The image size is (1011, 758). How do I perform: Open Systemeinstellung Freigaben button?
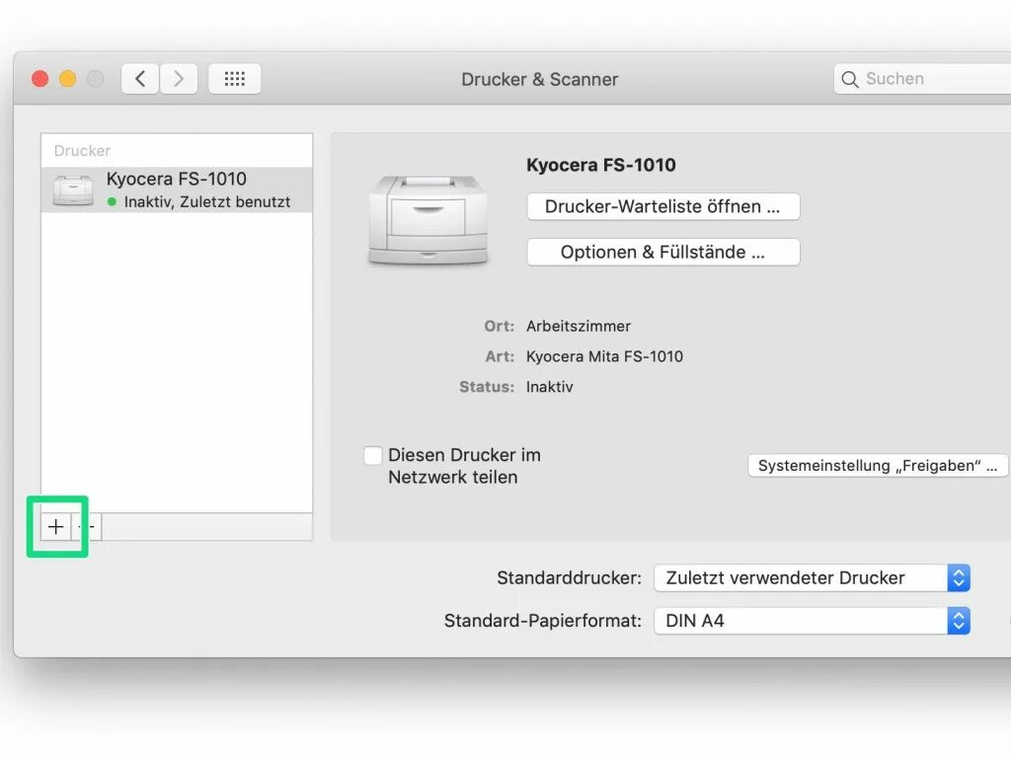coord(878,466)
